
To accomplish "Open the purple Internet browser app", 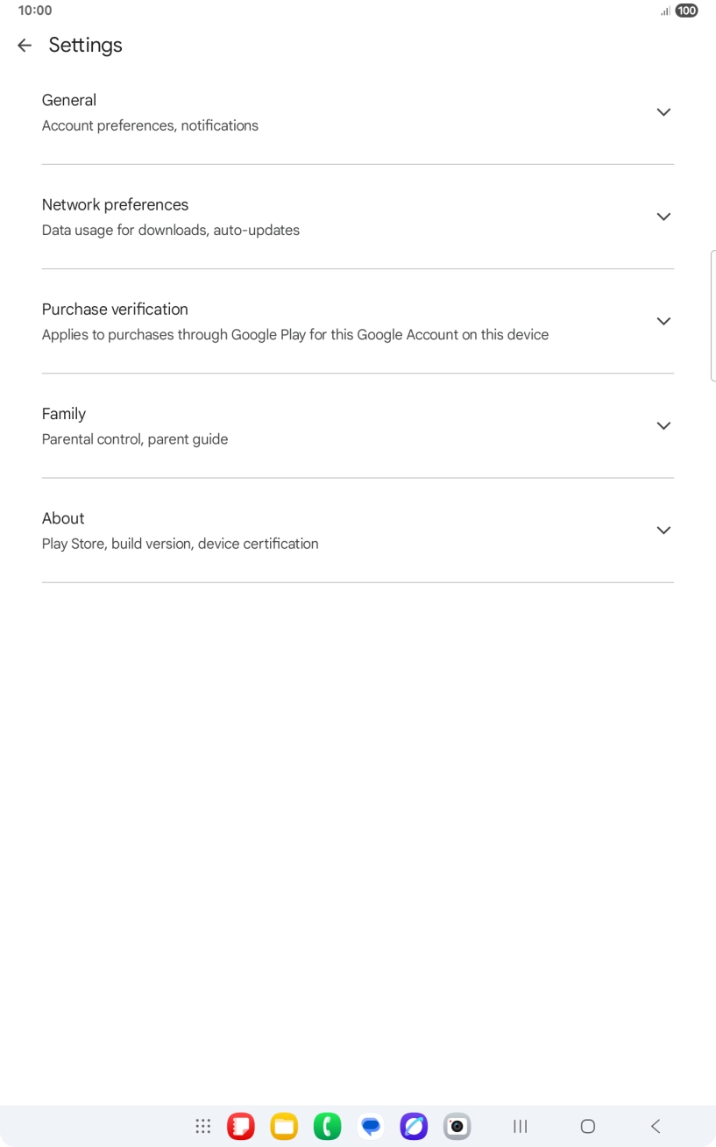I will pos(414,1126).
